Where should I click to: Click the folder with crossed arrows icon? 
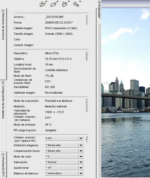[64, 4]
